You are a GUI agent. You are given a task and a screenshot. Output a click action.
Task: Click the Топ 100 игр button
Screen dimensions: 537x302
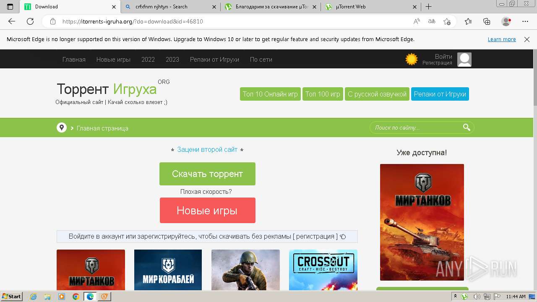point(323,94)
